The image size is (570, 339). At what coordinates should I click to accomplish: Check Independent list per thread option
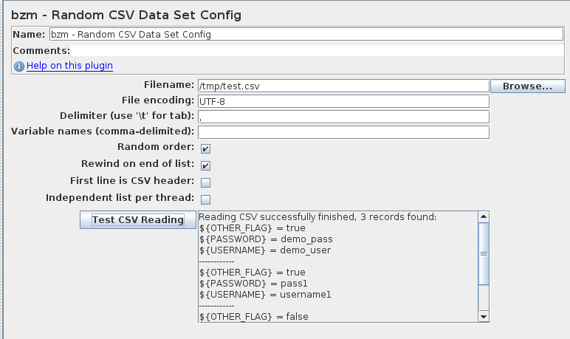pos(205,199)
